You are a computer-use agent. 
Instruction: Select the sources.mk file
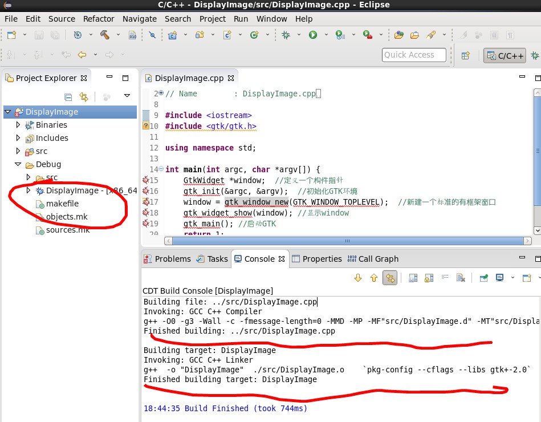[67, 230]
